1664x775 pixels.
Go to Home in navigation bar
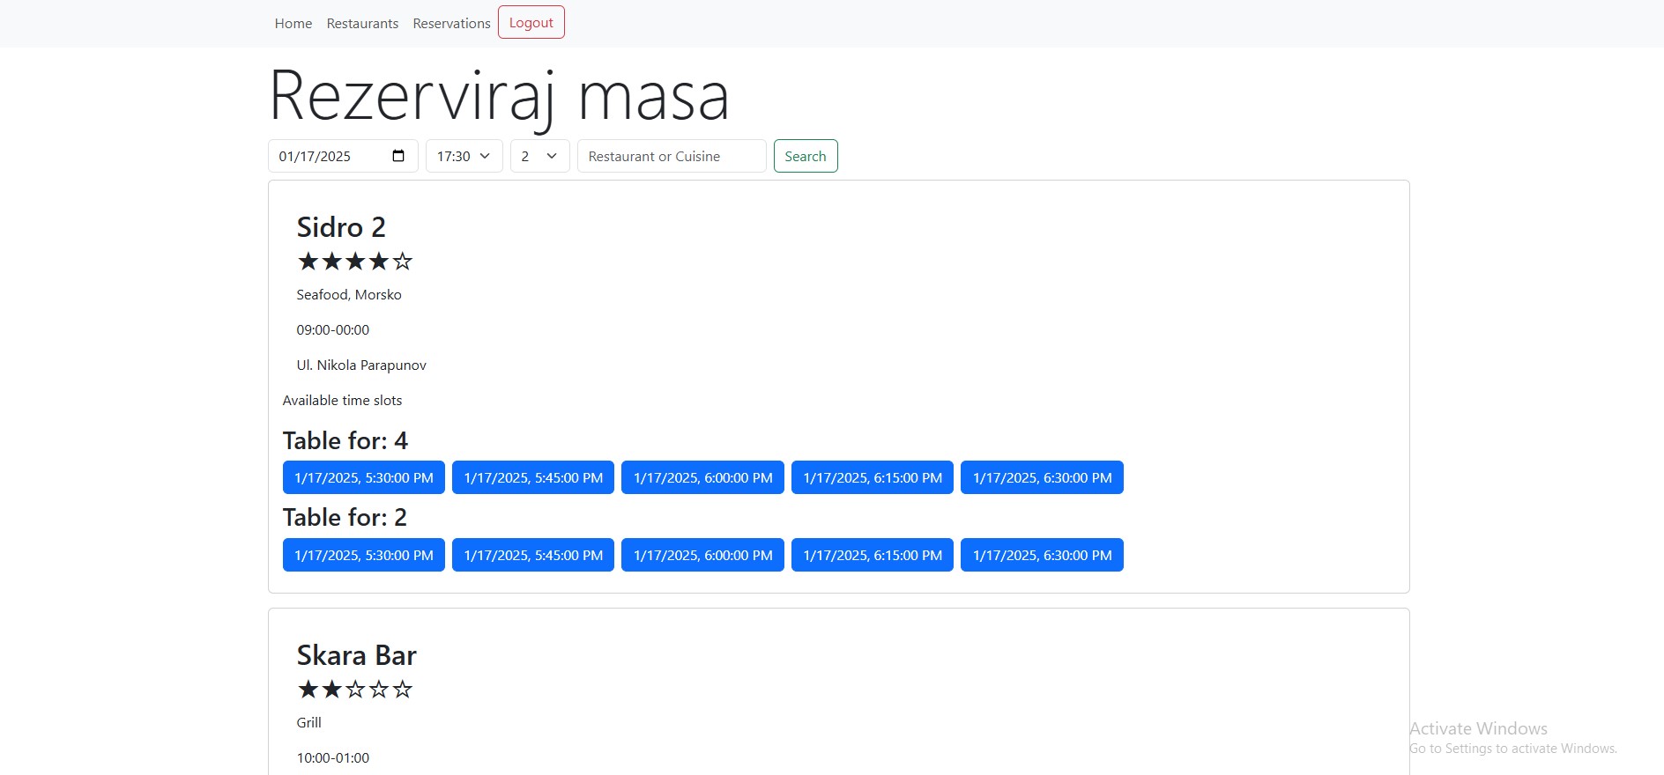tap(293, 24)
